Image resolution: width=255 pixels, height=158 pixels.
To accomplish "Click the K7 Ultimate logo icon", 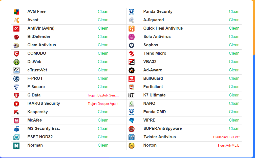I will (132, 95).
